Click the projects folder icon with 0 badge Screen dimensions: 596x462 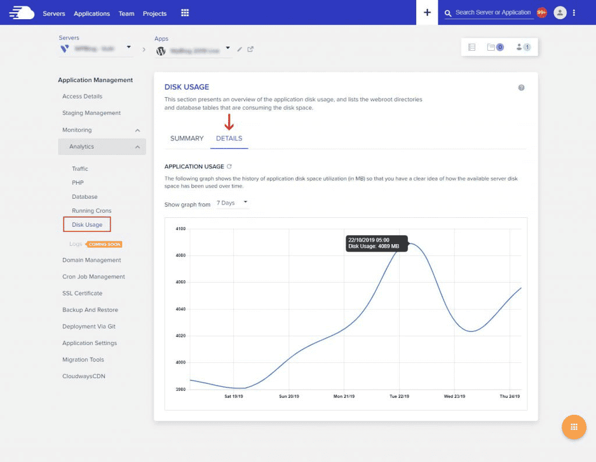[495, 47]
